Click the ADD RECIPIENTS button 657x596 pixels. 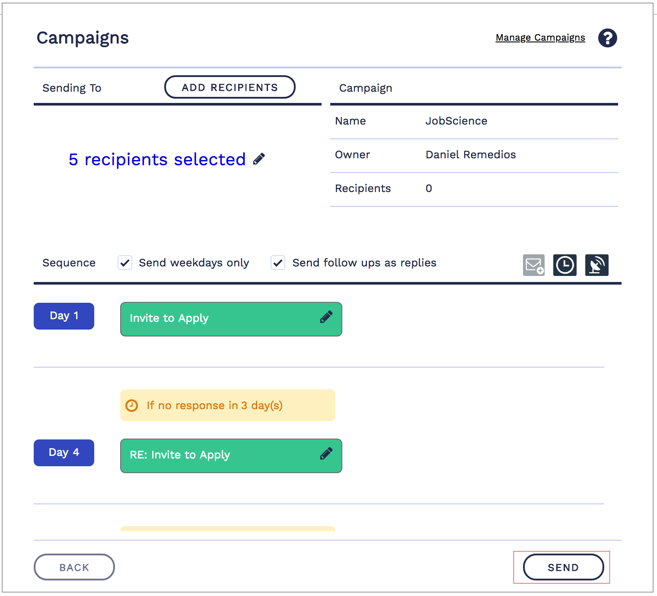pyautogui.click(x=230, y=87)
